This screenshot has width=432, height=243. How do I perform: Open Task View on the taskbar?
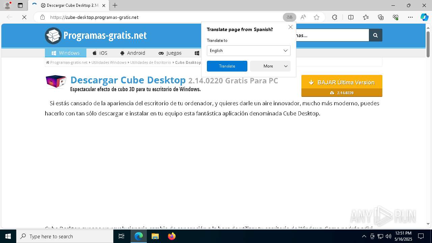coord(122,236)
